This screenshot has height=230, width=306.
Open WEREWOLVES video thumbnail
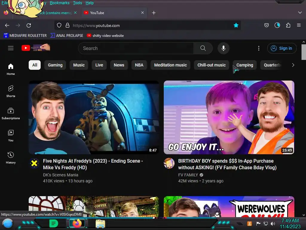pyautogui.click(x=229, y=207)
